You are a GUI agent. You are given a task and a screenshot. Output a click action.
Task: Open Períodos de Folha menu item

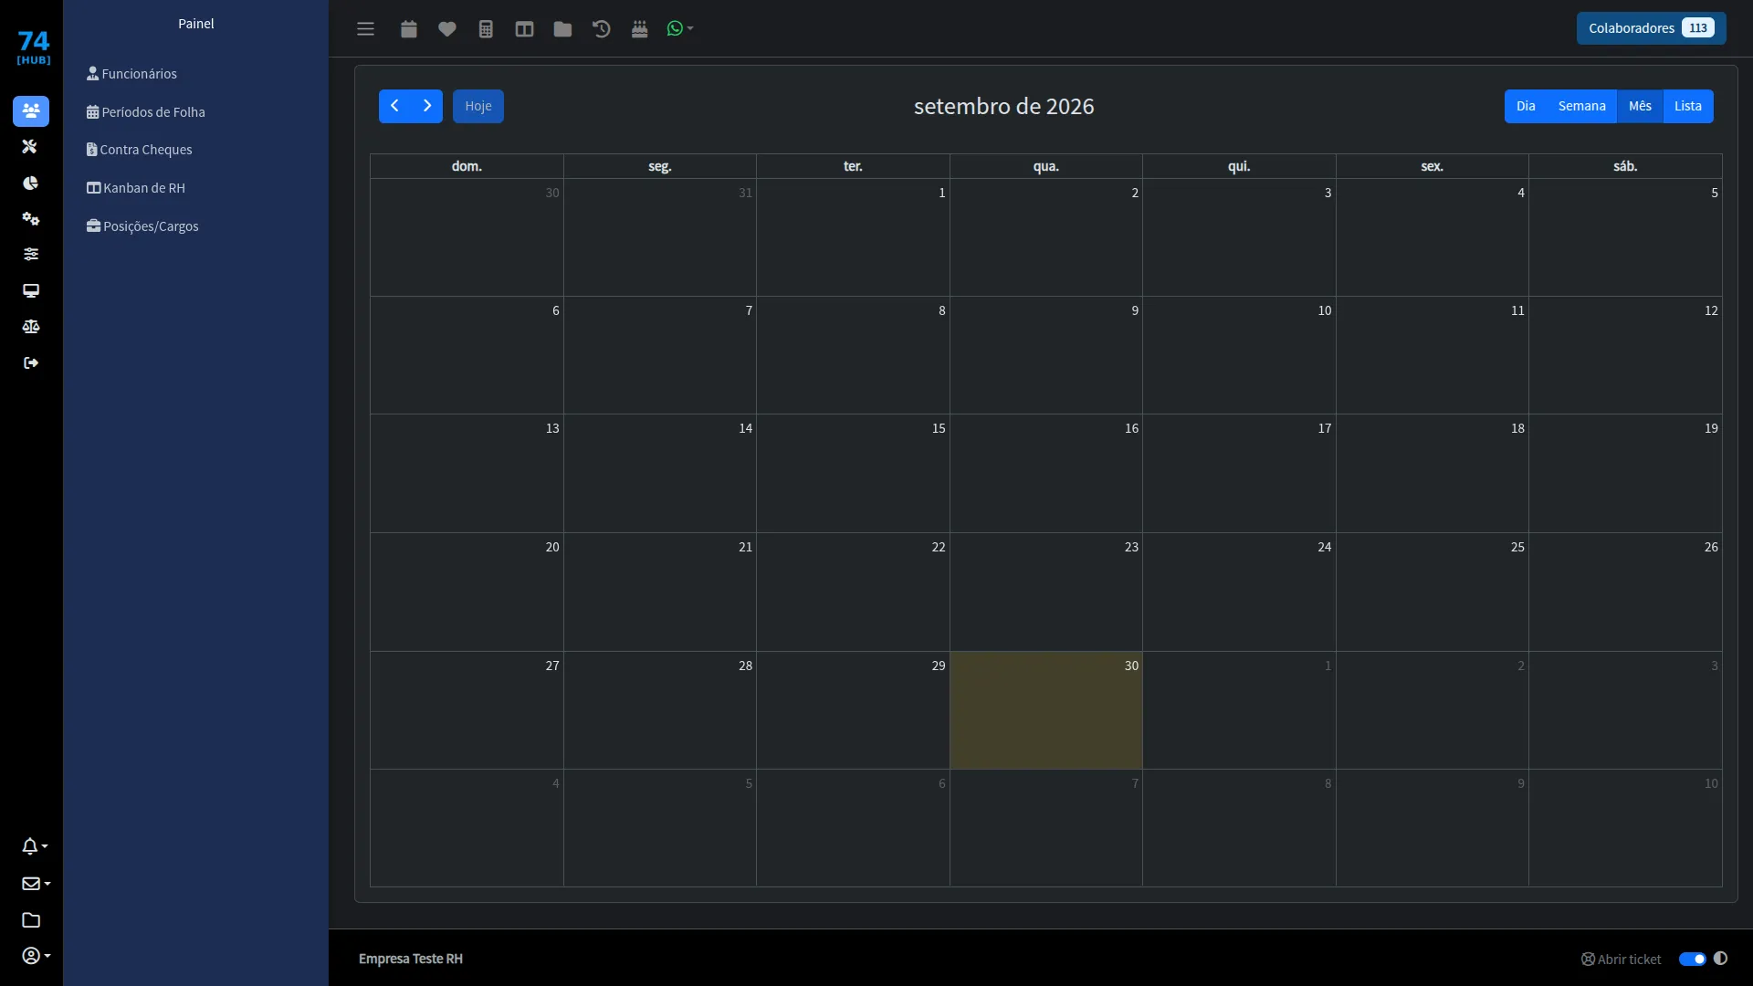pyautogui.click(x=146, y=112)
